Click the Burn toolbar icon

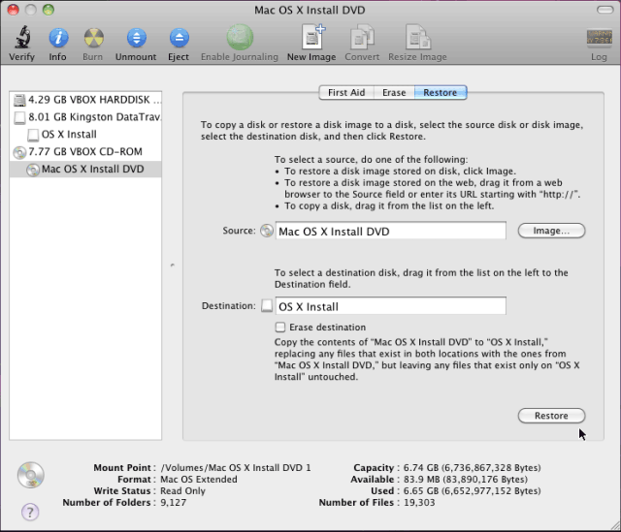tap(93, 38)
